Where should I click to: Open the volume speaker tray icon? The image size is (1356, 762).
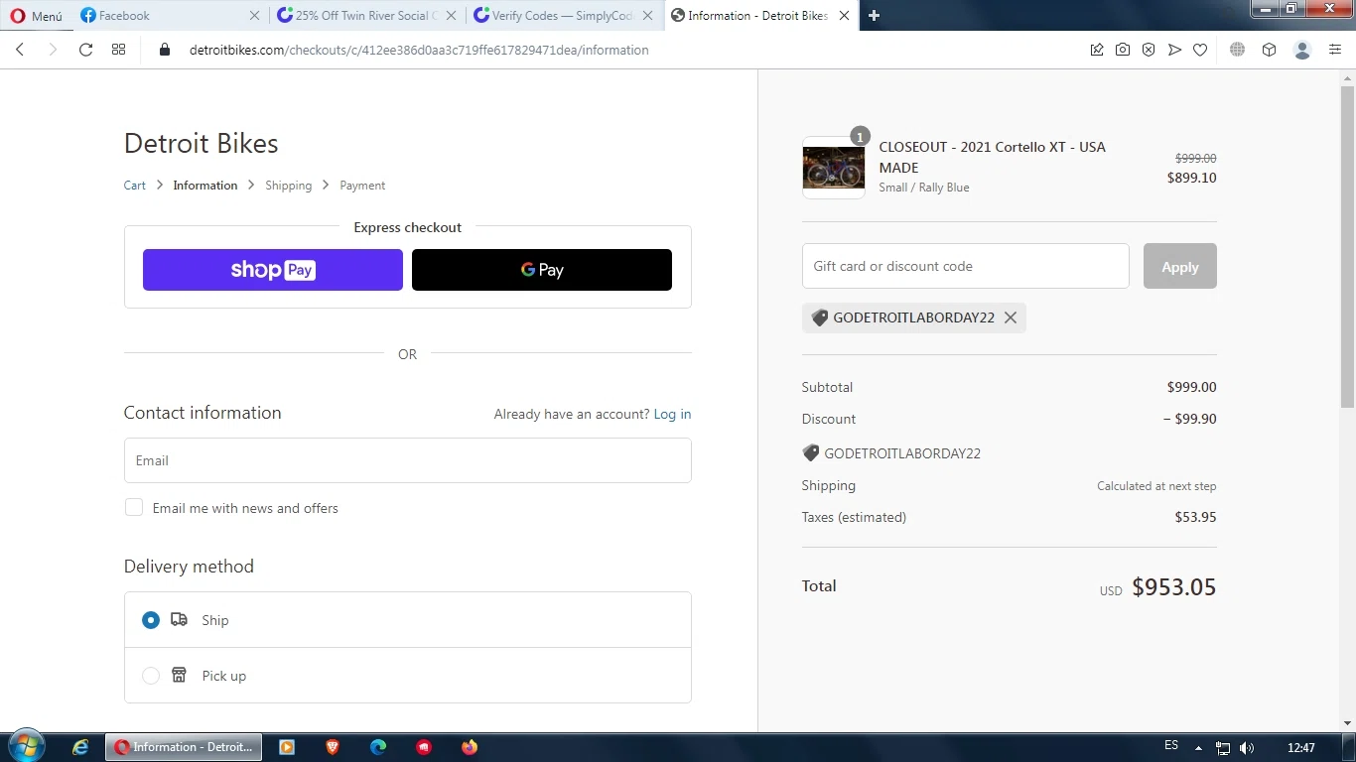1247,748
